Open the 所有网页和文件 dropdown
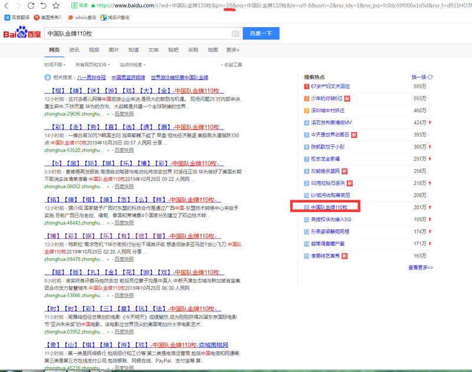Screen dimensions: 472x372 point(93,65)
